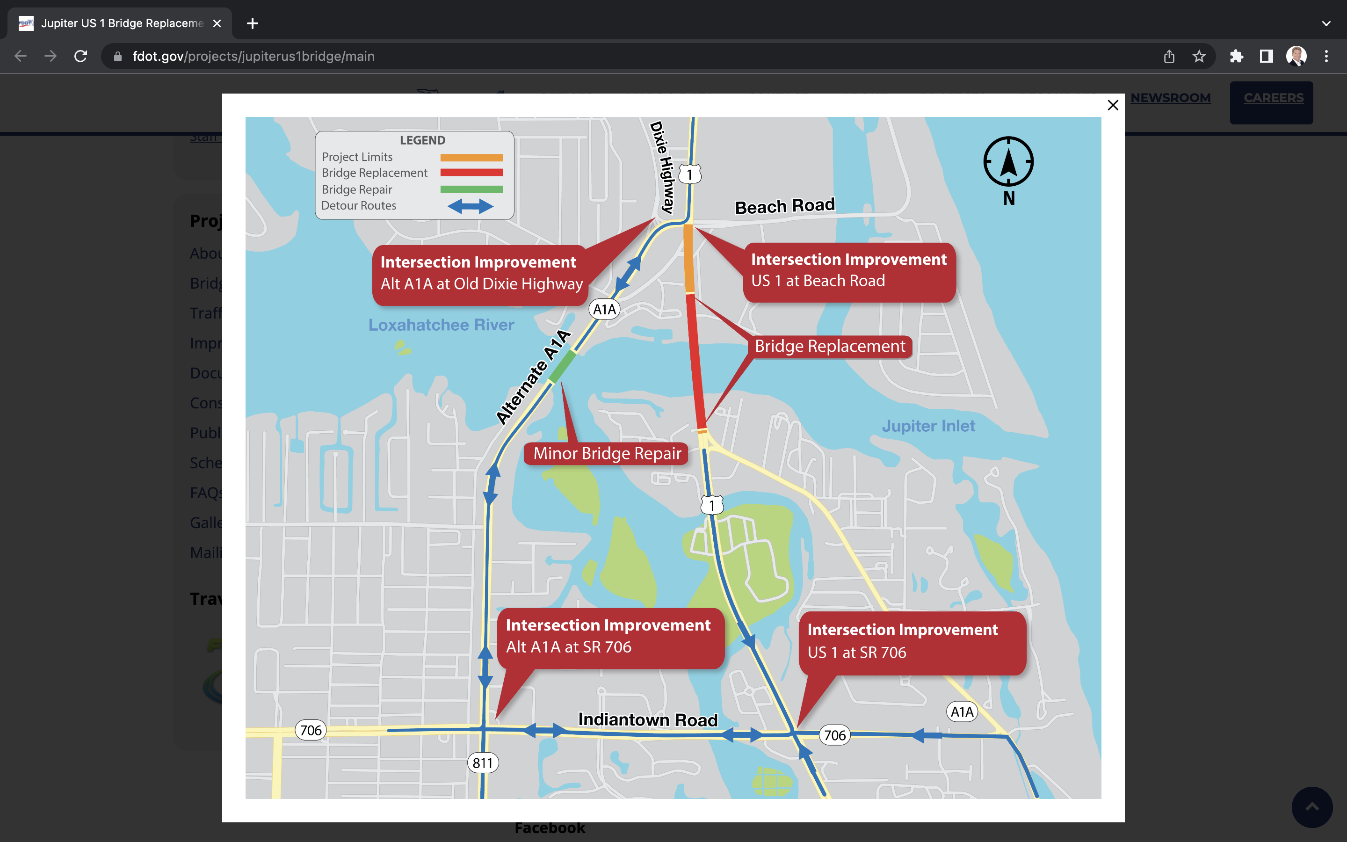Click the blue detour arrows legend icon
The width and height of the screenshot is (1347, 842).
[471, 207]
